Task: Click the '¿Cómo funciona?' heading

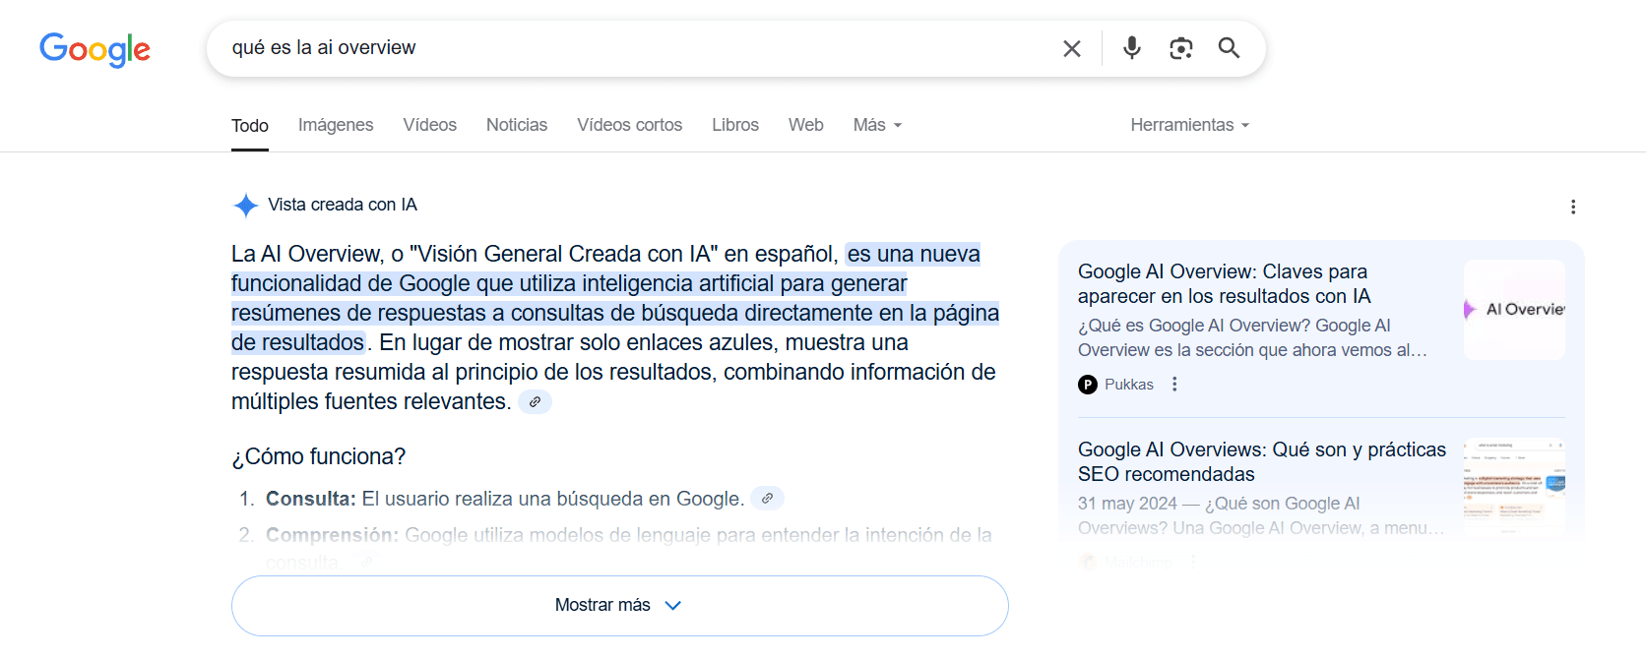Action: coord(318,456)
